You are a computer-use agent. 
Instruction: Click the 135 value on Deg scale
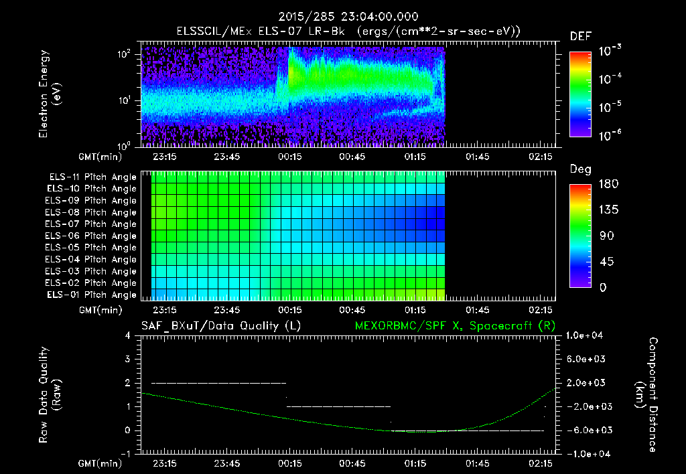pos(608,210)
